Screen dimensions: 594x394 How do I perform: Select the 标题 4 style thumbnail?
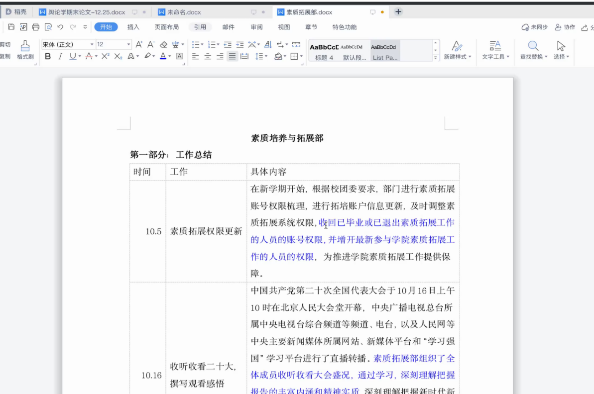pyautogui.click(x=324, y=51)
